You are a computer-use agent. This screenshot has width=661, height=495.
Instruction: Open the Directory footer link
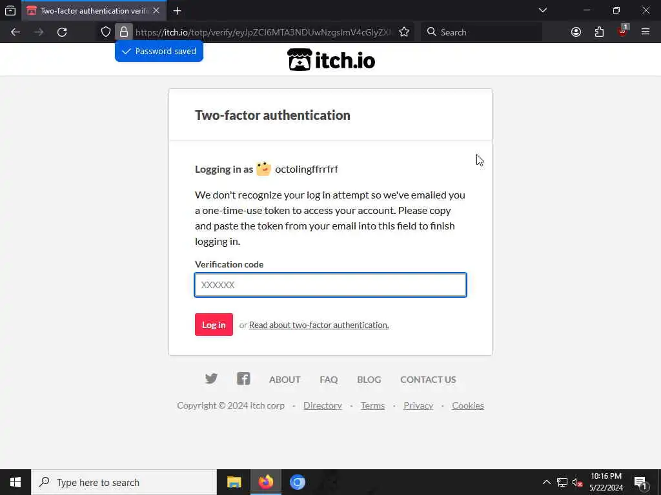(323, 405)
